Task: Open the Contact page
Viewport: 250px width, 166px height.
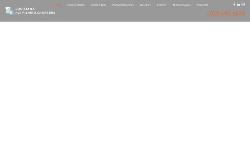Action: [202, 5]
